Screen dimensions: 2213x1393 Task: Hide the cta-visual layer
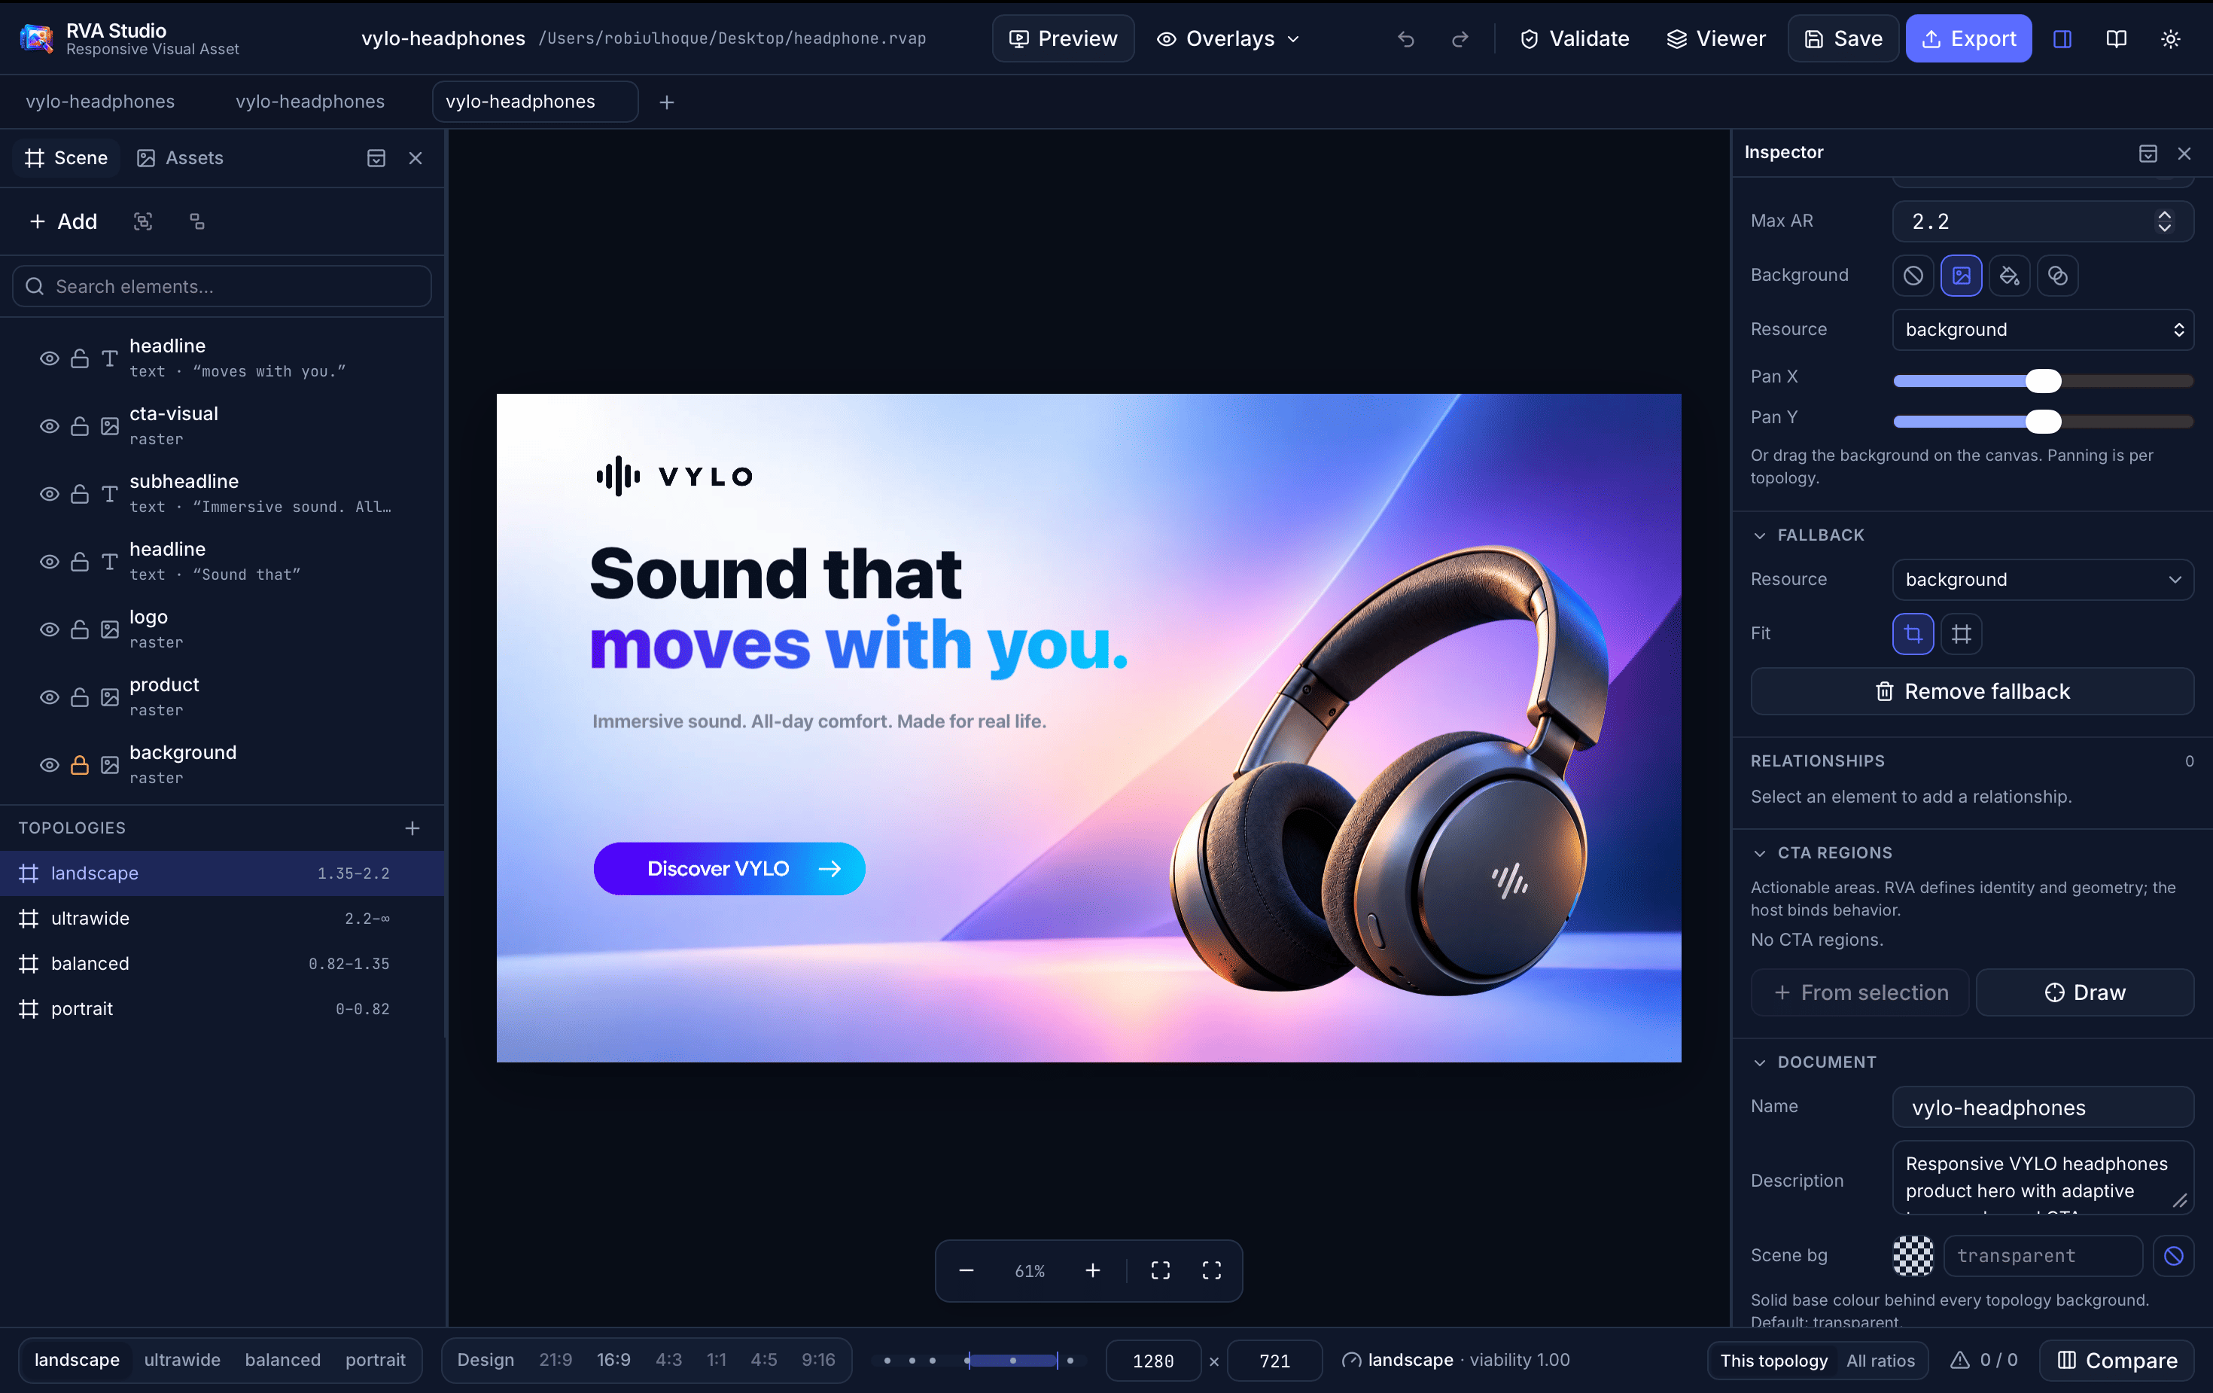[50, 425]
